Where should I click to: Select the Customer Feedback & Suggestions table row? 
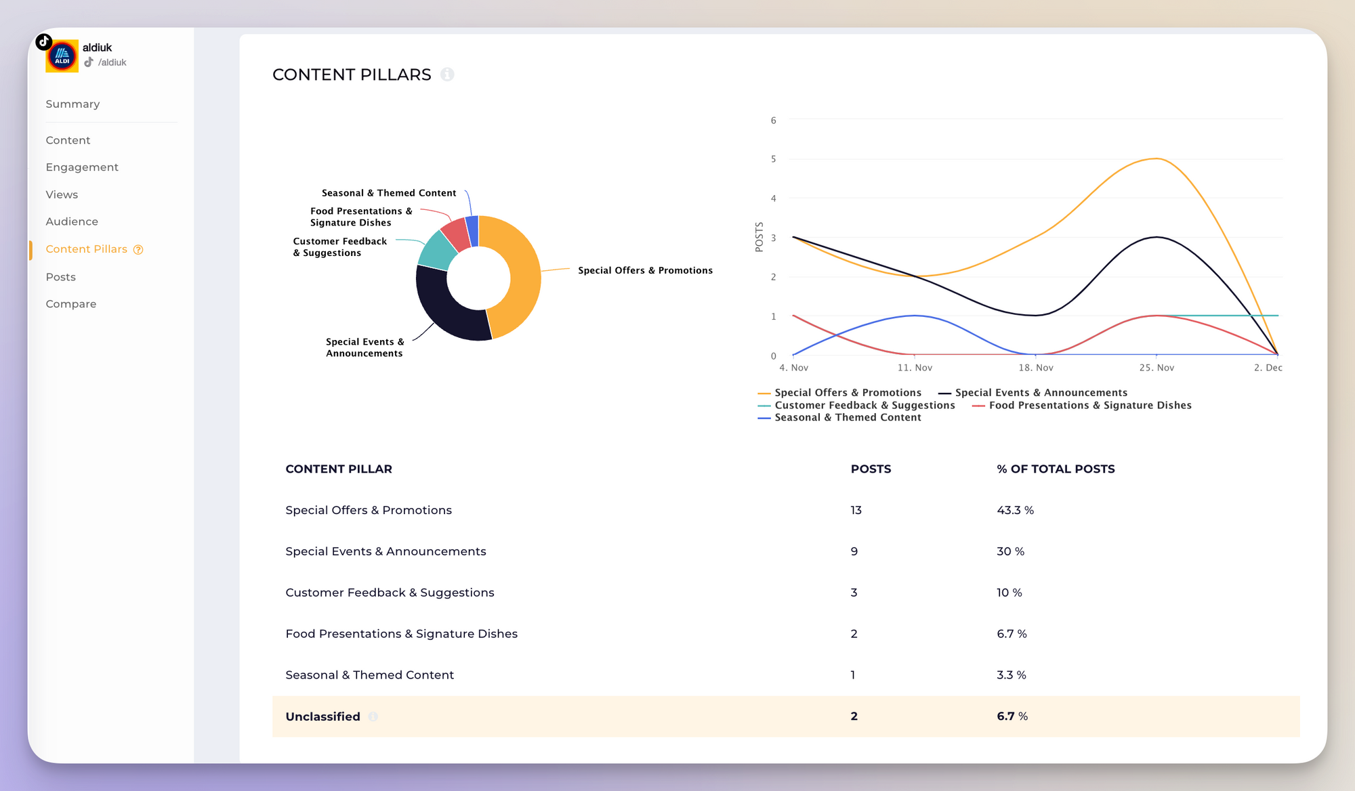coord(786,593)
